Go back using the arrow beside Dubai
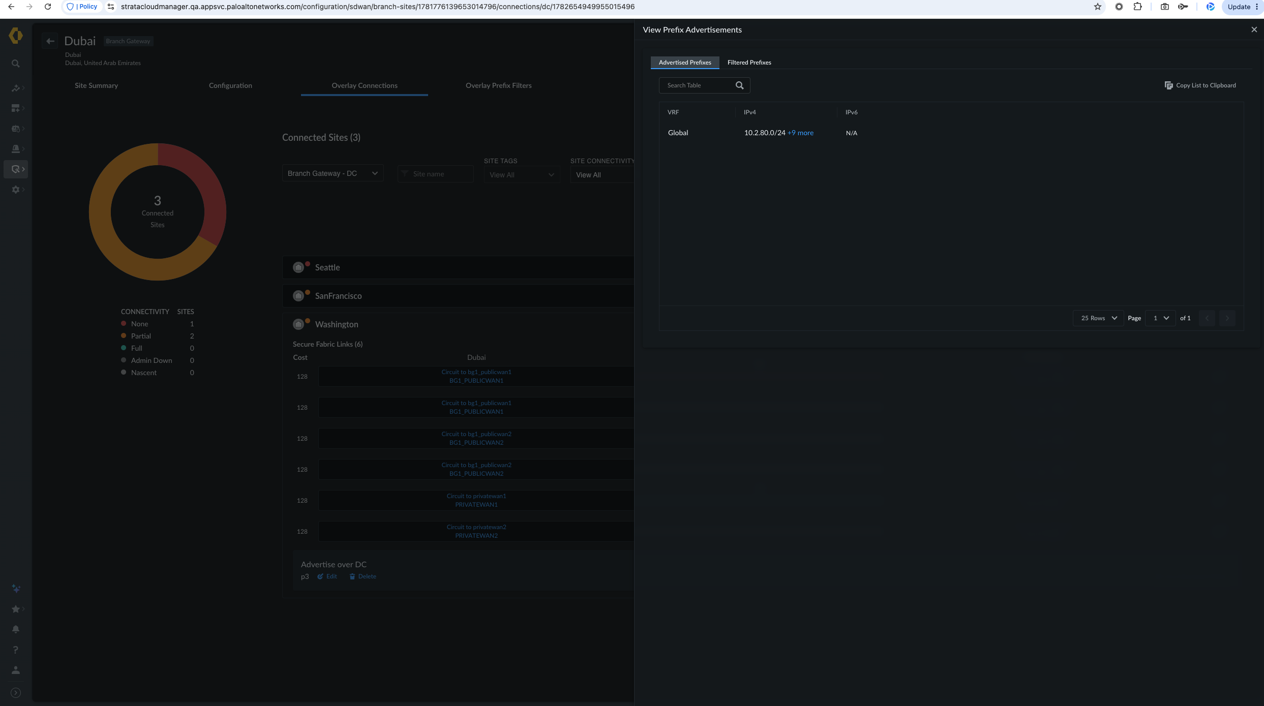 [x=50, y=41]
